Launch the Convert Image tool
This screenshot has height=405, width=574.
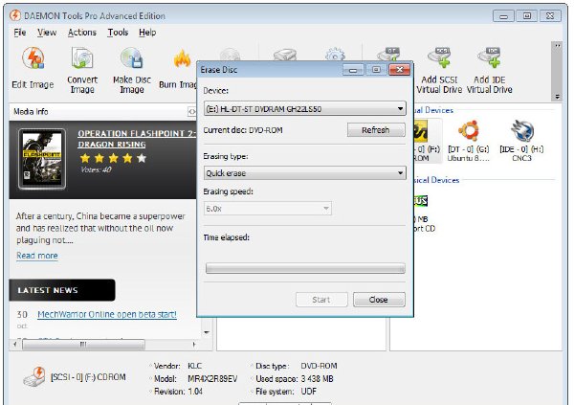point(82,70)
